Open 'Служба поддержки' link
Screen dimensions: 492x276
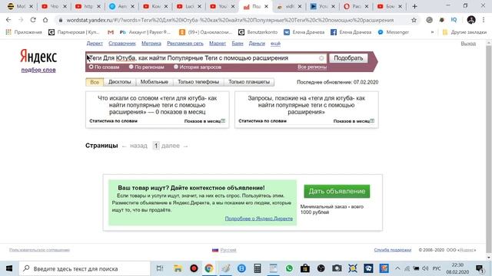point(393,250)
